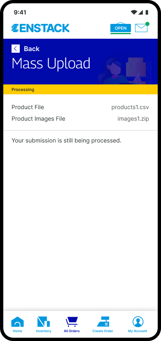
Task: Tap the back arrow icon
Action: pyautogui.click(x=16, y=49)
